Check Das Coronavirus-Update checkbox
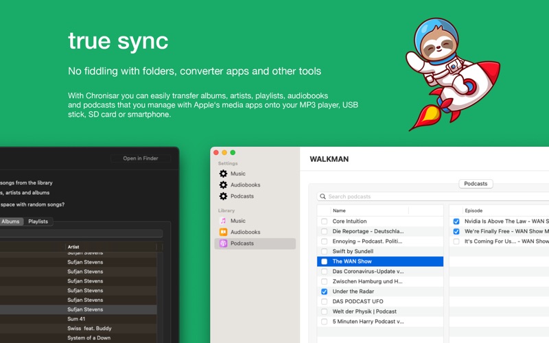The width and height of the screenshot is (549, 343). (324, 272)
